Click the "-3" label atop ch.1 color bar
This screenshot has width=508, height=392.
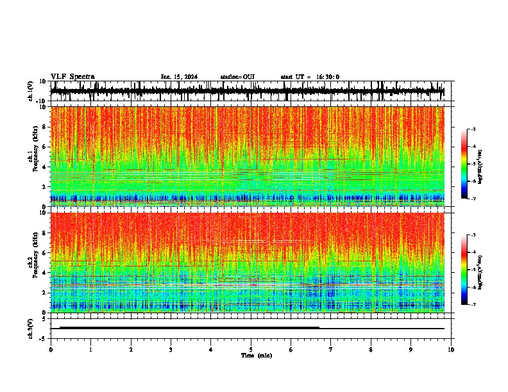tap(473, 129)
